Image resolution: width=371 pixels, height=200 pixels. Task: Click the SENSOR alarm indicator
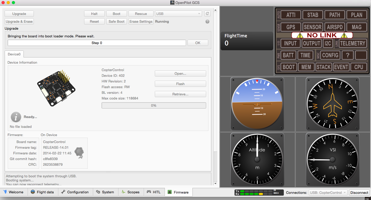pos(313,27)
